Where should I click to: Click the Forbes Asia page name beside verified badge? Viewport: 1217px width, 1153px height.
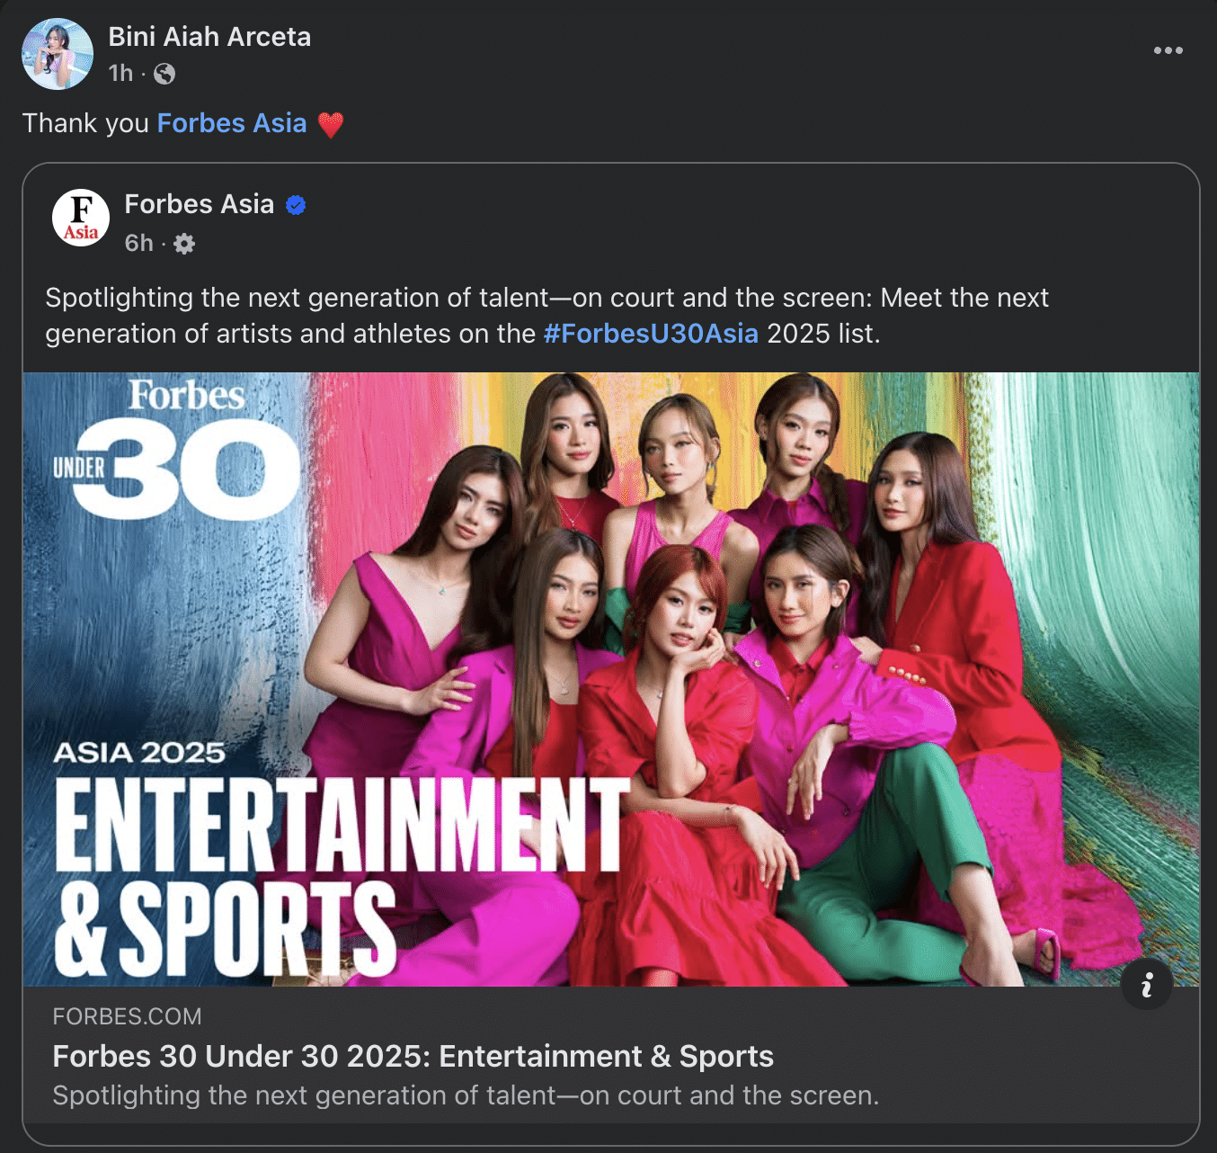[x=199, y=204]
